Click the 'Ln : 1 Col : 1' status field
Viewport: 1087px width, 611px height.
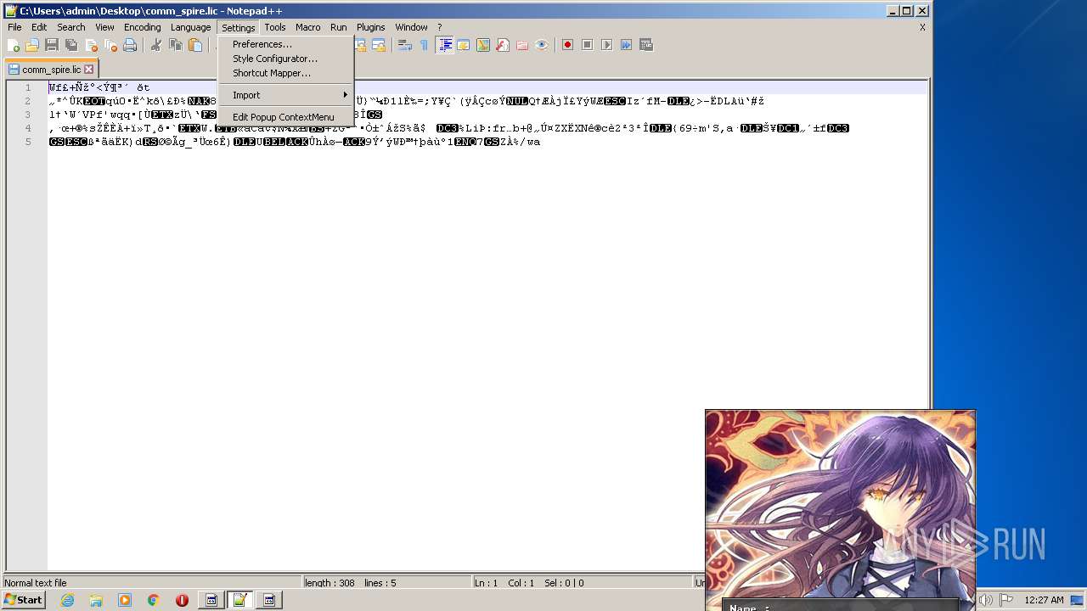(x=583, y=583)
